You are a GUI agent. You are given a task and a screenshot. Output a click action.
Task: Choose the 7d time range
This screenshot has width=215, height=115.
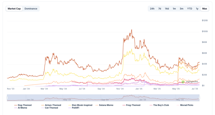coord(160,9)
